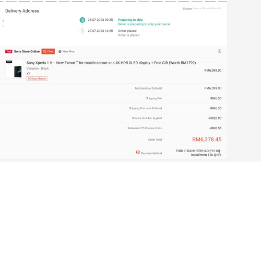Viewport: 261px width, 275px height.
Task: Click the Preparing to ship status icon
Action: [x=82, y=20]
